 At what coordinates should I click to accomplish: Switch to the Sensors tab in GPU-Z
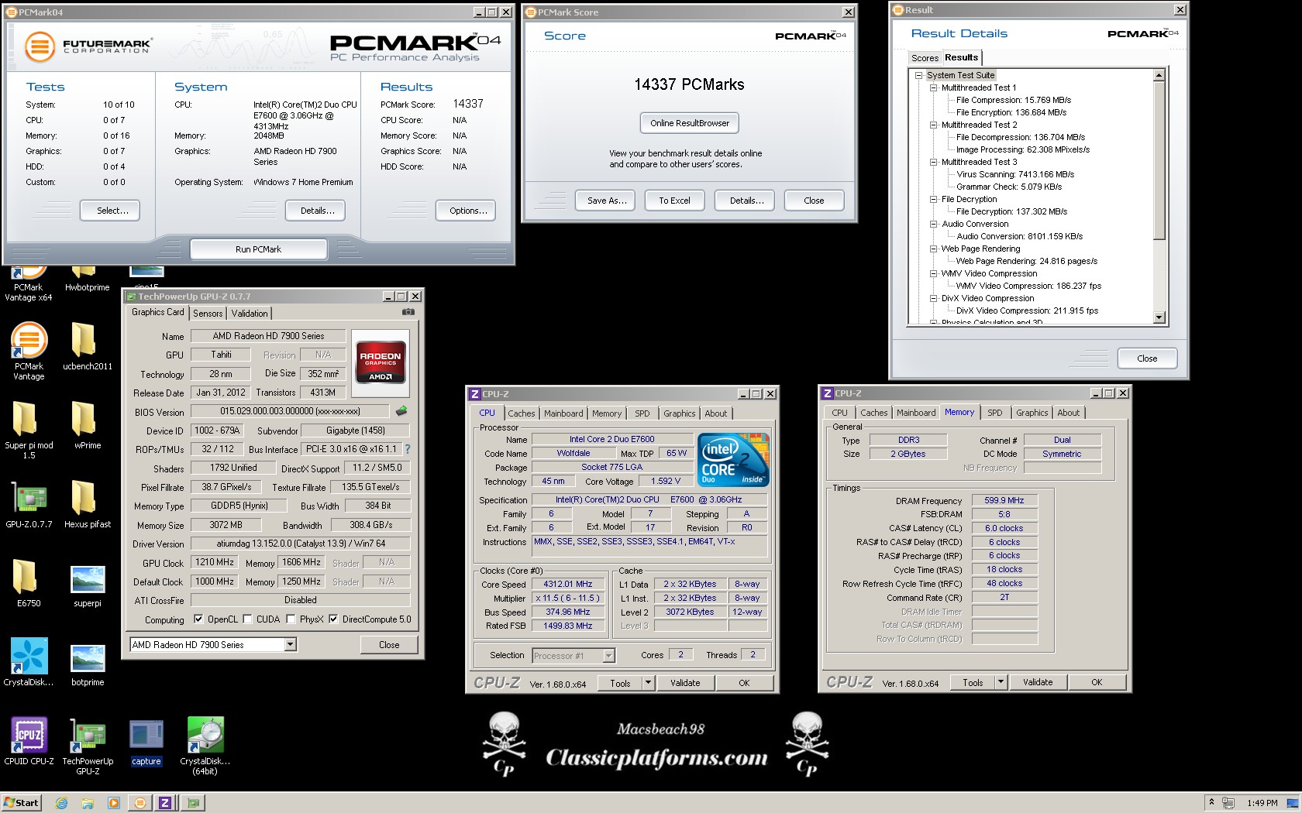(208, 314)
